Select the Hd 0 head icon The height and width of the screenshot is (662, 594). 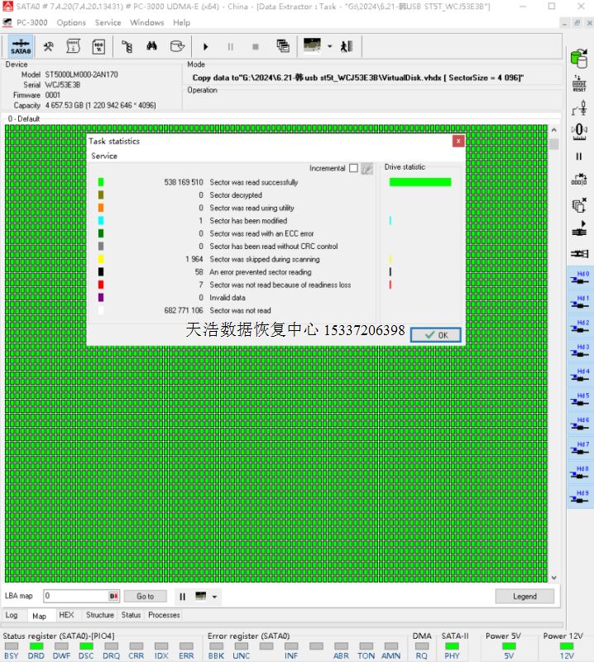579,278
